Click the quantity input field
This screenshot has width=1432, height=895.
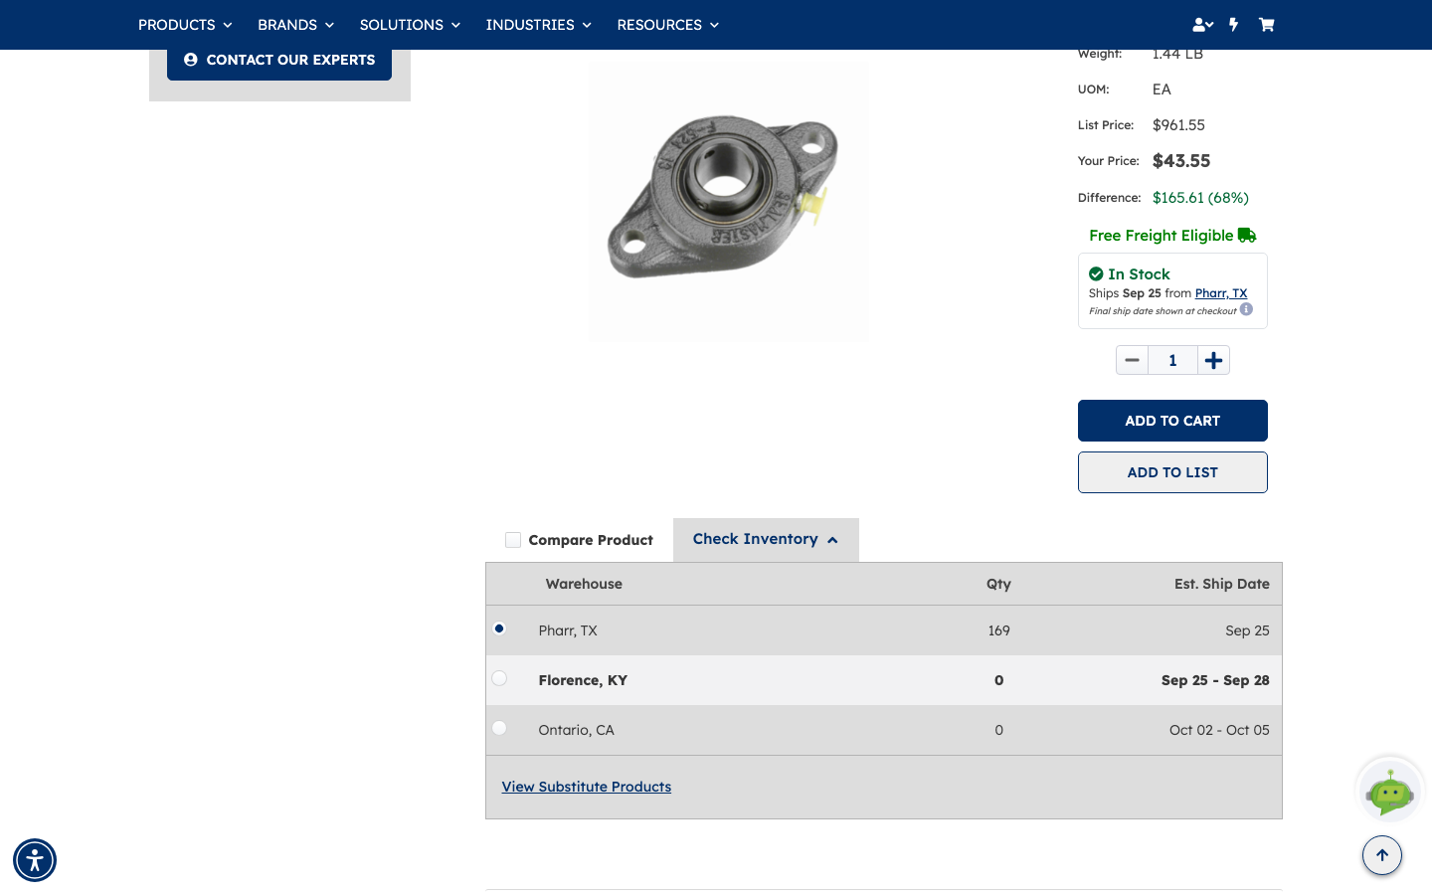[x=1172, y=360]
